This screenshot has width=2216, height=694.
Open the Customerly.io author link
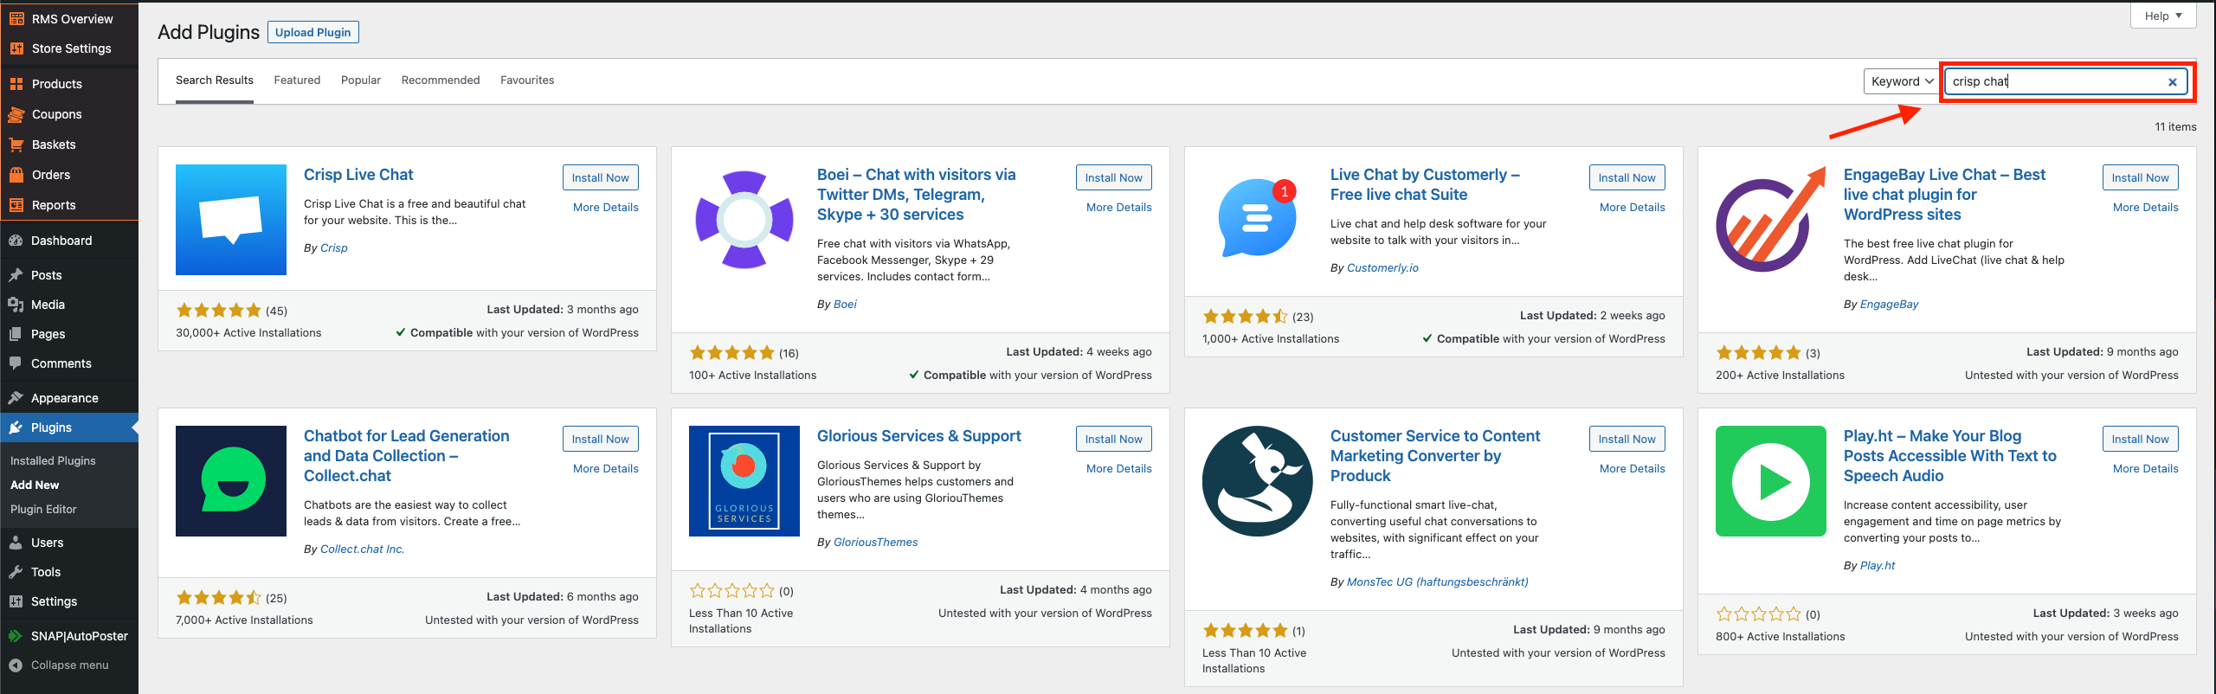point(1382,268)
